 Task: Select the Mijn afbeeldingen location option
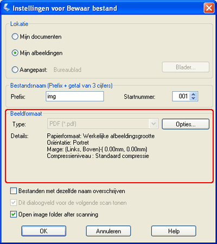click(x=15, y=53)
